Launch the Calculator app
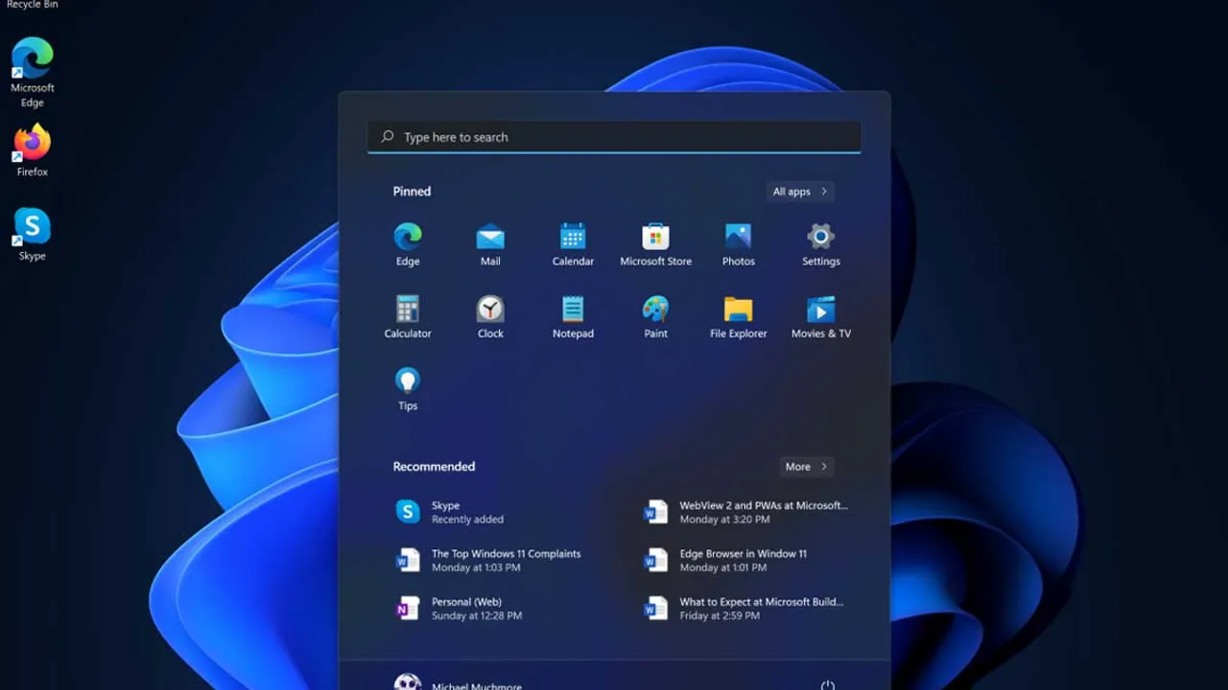The height and width of the screenshot is (690, 1228). point(408,317)
